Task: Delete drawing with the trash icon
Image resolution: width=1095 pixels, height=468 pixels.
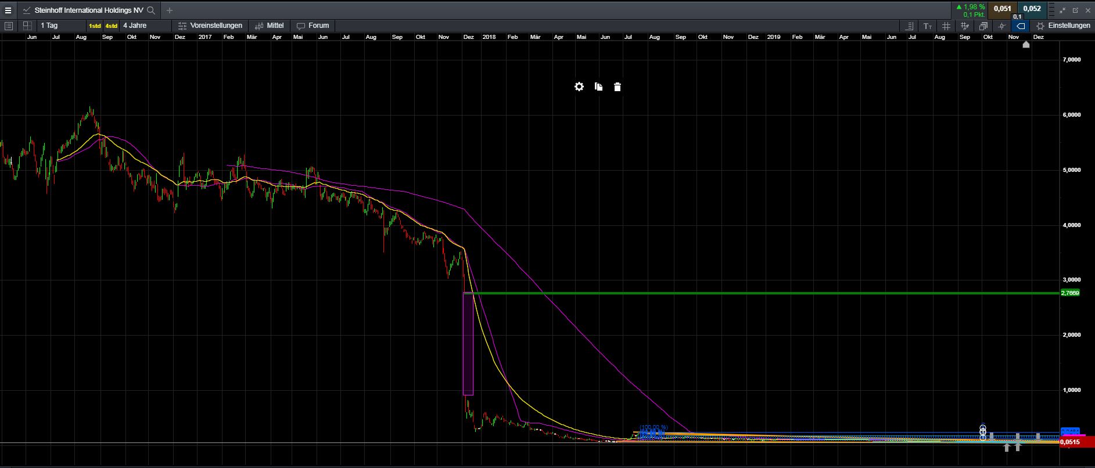Action: tap(617, 87)
